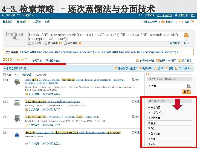Check the box for result 3
197x148 pixels.
point(4,117)
